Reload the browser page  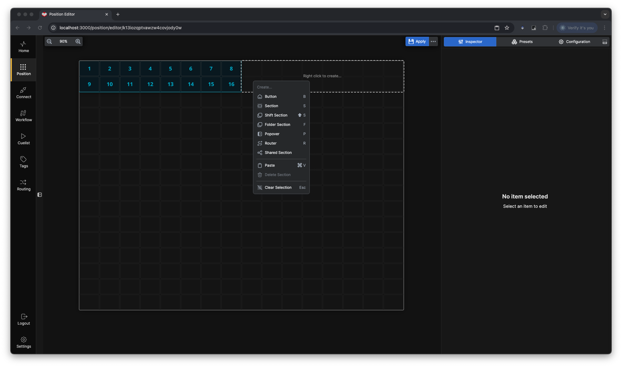[x=40, y=28]
